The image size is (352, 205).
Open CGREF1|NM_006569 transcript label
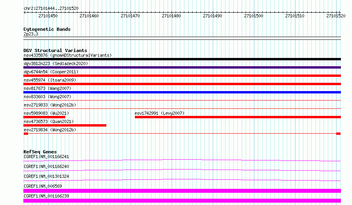pos(43,186)
